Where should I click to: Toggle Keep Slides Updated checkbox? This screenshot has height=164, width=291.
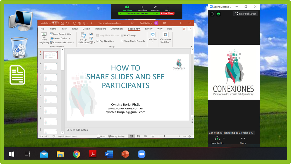(98, 35)
